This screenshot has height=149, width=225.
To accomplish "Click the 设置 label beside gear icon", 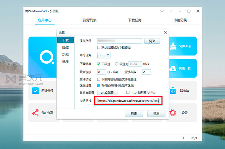I will (185, 113).
